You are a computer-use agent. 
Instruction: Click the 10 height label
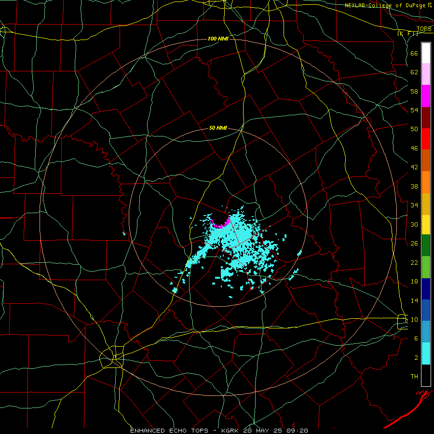(x=414, y=319)
